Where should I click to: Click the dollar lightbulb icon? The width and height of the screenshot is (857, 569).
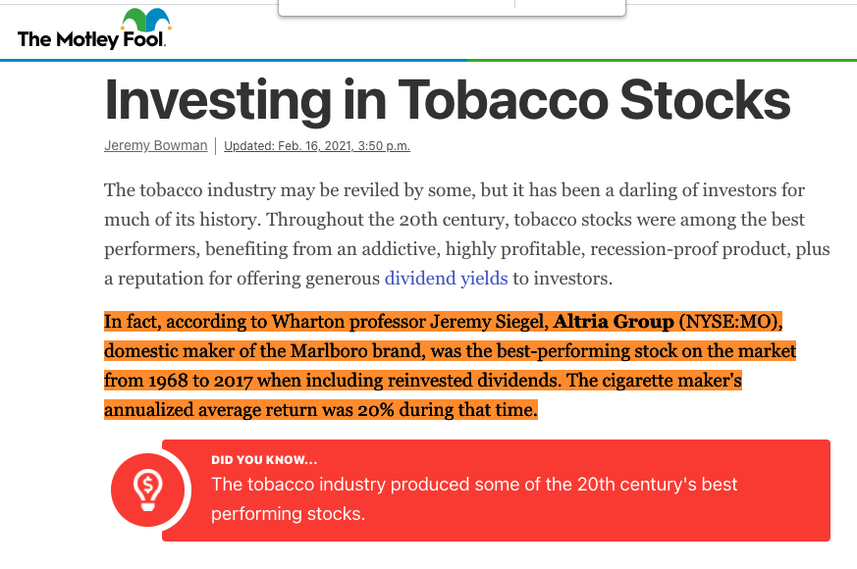[148, 490]
